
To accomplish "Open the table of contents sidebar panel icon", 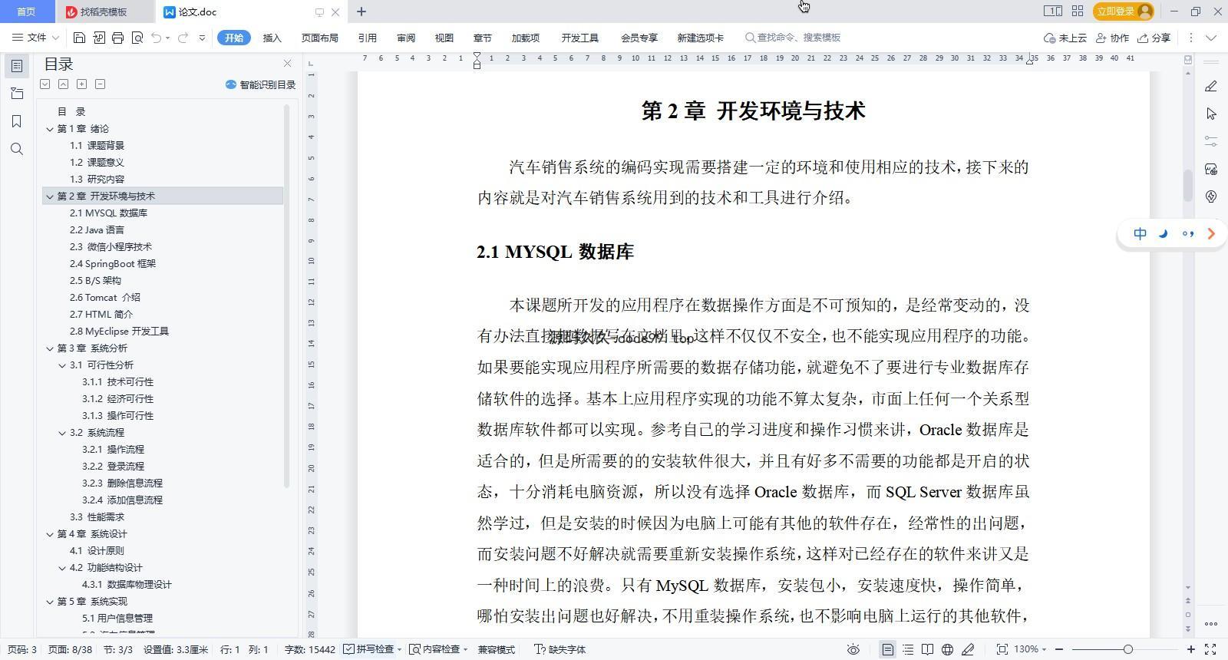I will tap(17, 66).
